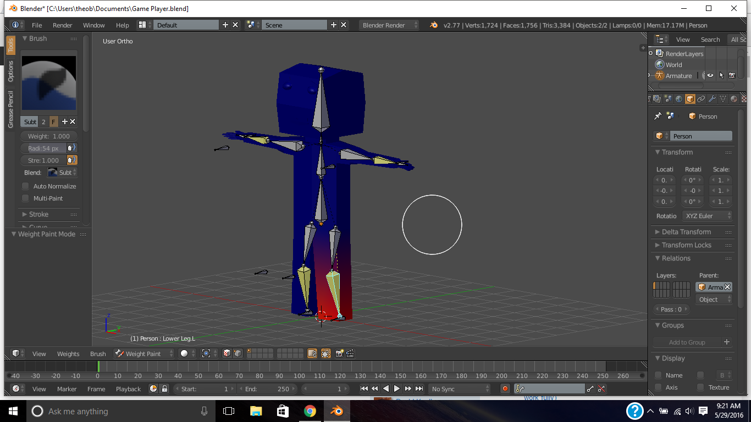The width and height of the screenshot is (751, 422).
Task: Select the Object properties cube tab
Action: pos(690,99)
